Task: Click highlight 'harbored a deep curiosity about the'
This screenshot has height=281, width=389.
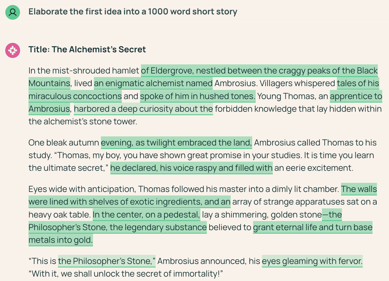Action: coord(143,109)
